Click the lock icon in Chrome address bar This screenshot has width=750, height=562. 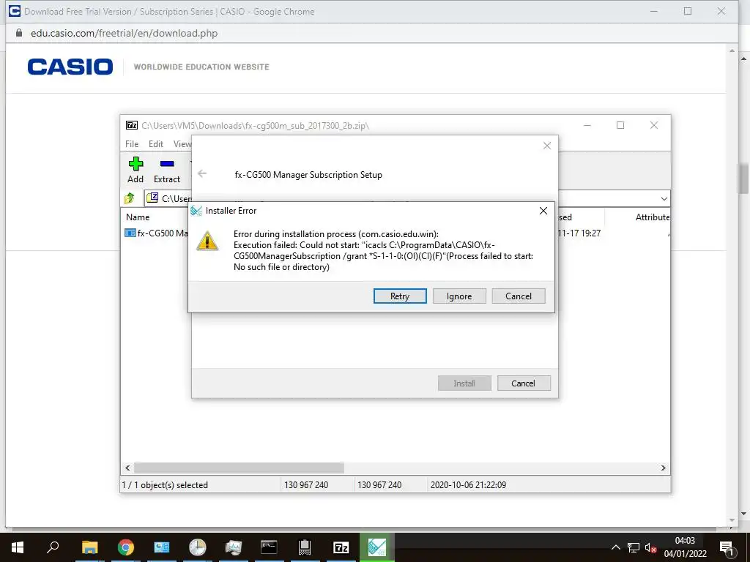[x=19, y=33]
